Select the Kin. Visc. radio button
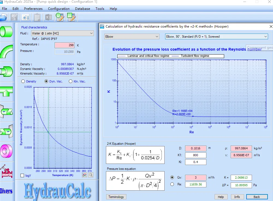273x201 pixels. point(70,81)
